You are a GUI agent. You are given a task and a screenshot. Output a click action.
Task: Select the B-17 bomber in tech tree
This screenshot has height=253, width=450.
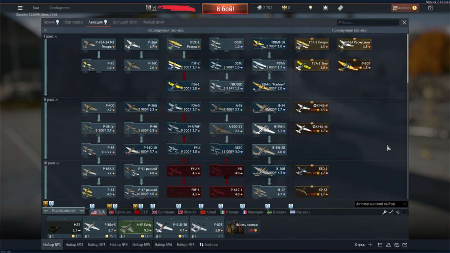[269, 192]
